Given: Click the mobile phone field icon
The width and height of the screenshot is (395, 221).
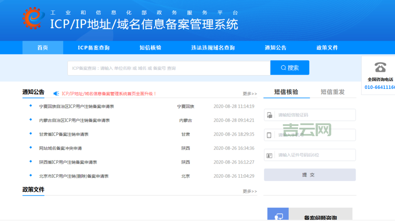Looking at the screenshot, I should [269, 135].
